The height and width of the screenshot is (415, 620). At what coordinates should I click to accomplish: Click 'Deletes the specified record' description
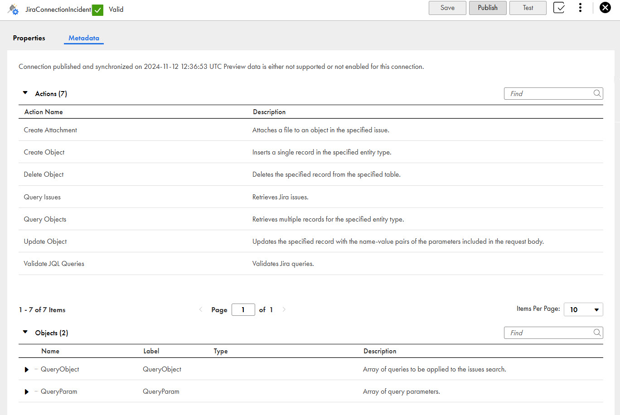click(326, 174)
